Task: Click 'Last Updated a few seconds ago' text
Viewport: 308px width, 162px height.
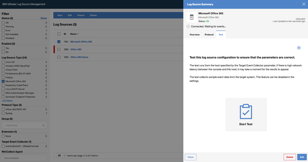Action: (x=289, y=21)
